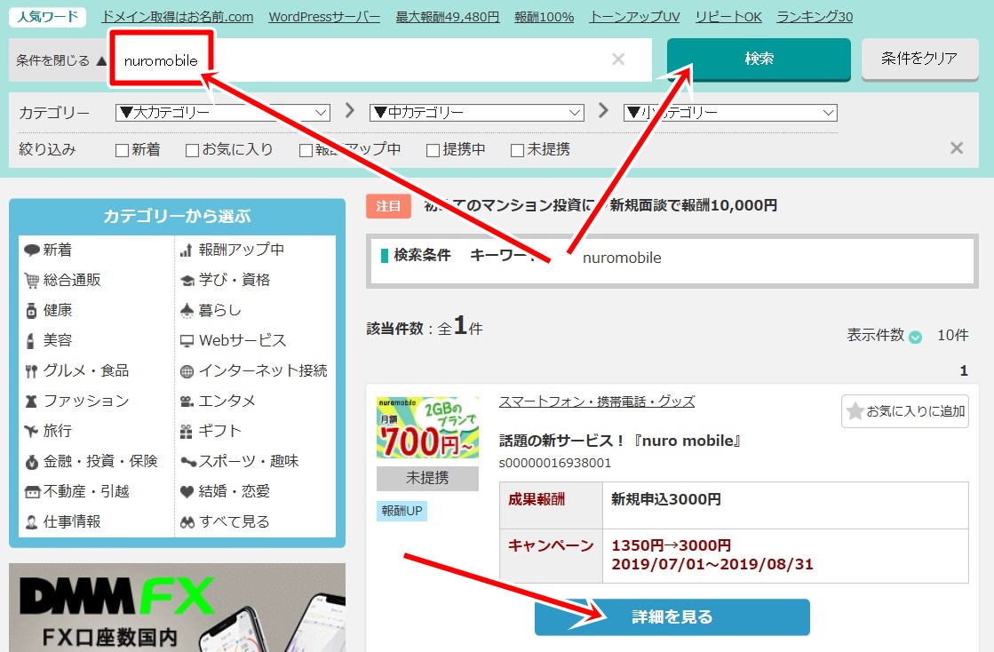The height and width of the screenshot is (652, 994).
Task: Click the 報酬アップ中 bar chart icon
Action: click(186, 250)
